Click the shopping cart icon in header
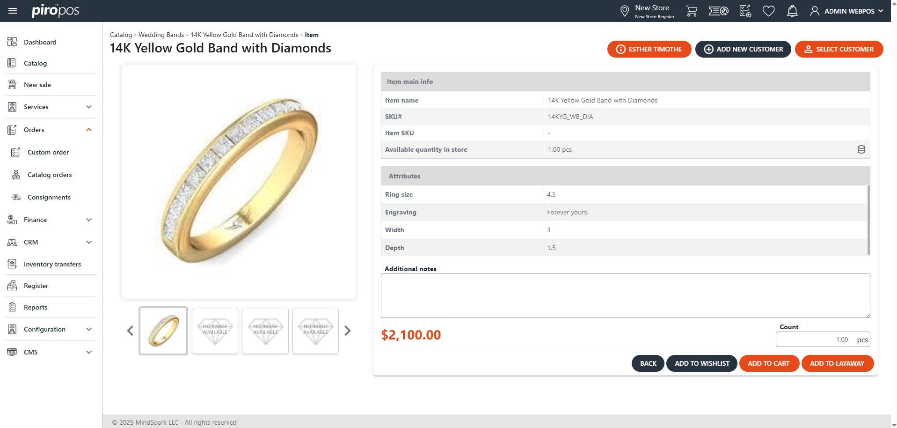The image size is (897, 428). 691,11
